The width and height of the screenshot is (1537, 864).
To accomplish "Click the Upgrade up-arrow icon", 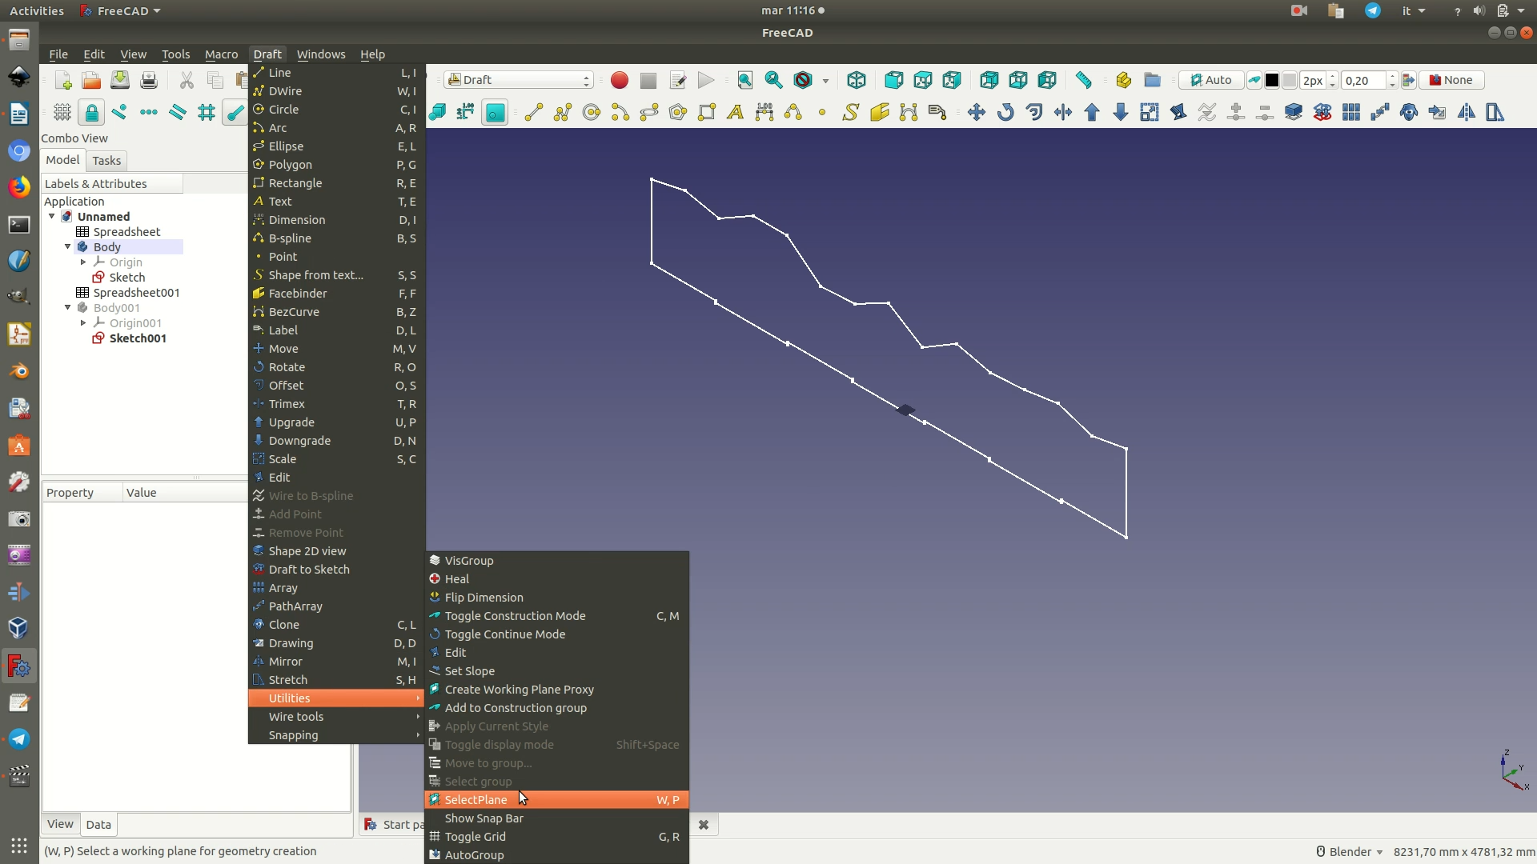I will click(1092, 112).
